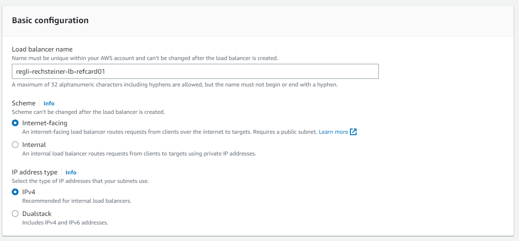Click 'Includes IPv4 and IPv6 addresses' text
Screen dimensions: 519x241
pos(65,223)
